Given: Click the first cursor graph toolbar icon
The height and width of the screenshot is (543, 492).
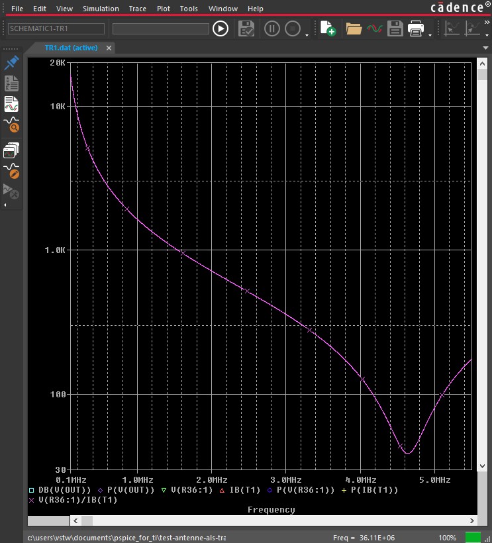Looking at the screenshot, I should point(452,28).
